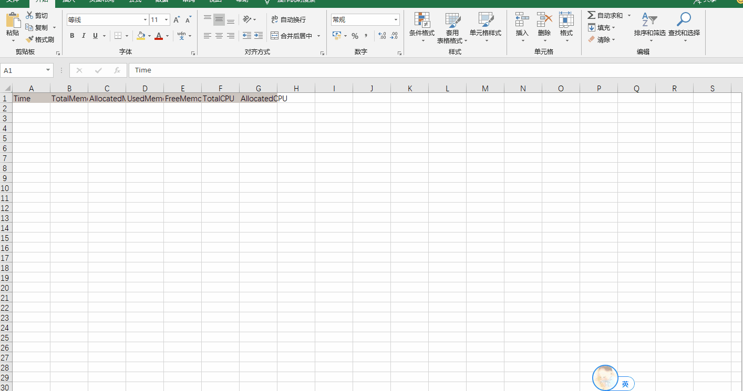Viewport: 743px width, 391px height.
Task: Toggle middle vertical alignment
Action: click(x=219, y=20)
